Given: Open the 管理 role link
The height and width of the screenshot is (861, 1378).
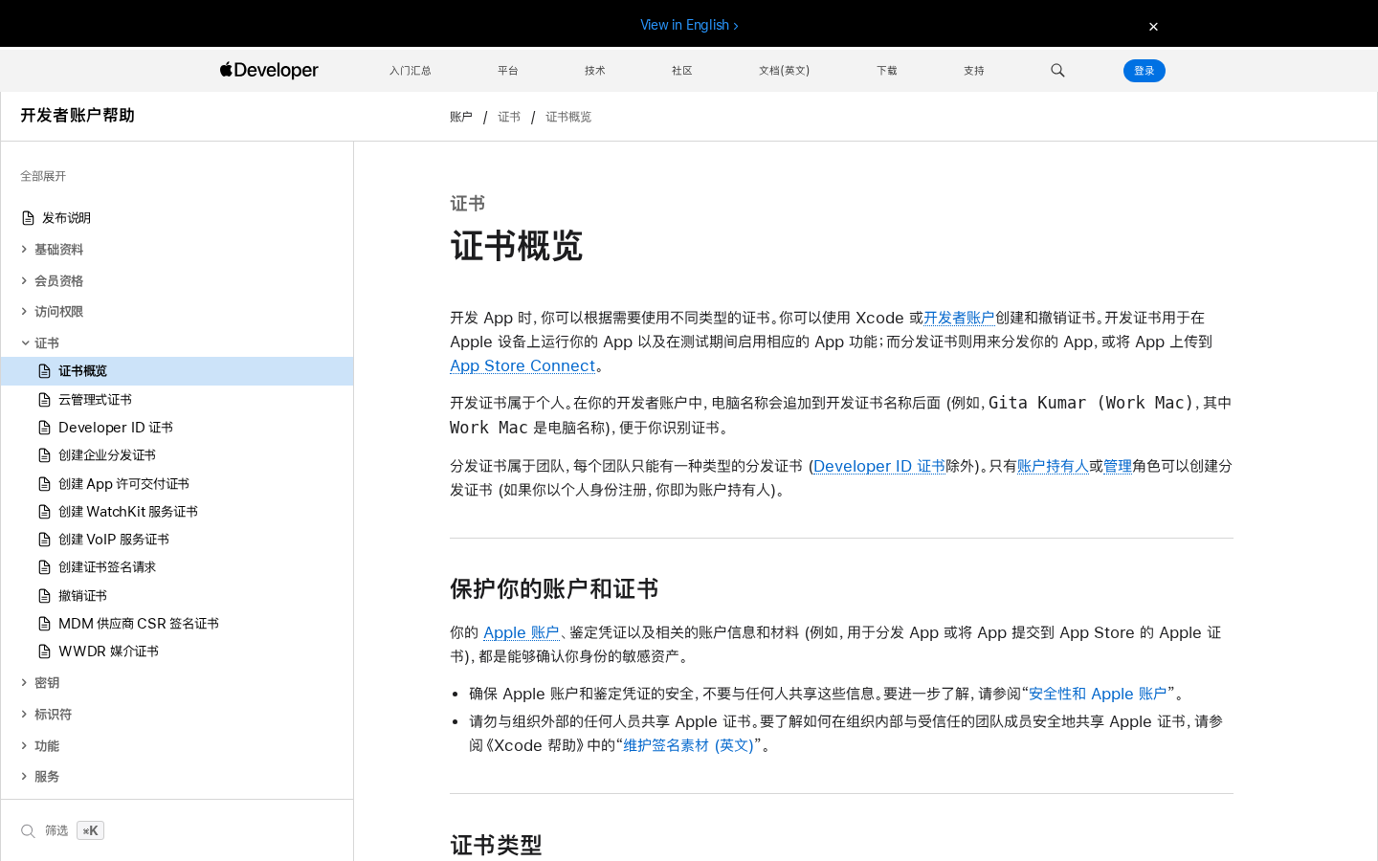Looking at the screenshot, I should point(1118,466).
